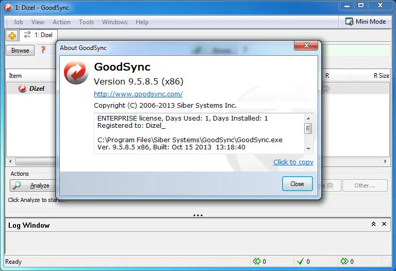Open the Action menu
This screenshot has width=396, height=271.
[61, 22]
